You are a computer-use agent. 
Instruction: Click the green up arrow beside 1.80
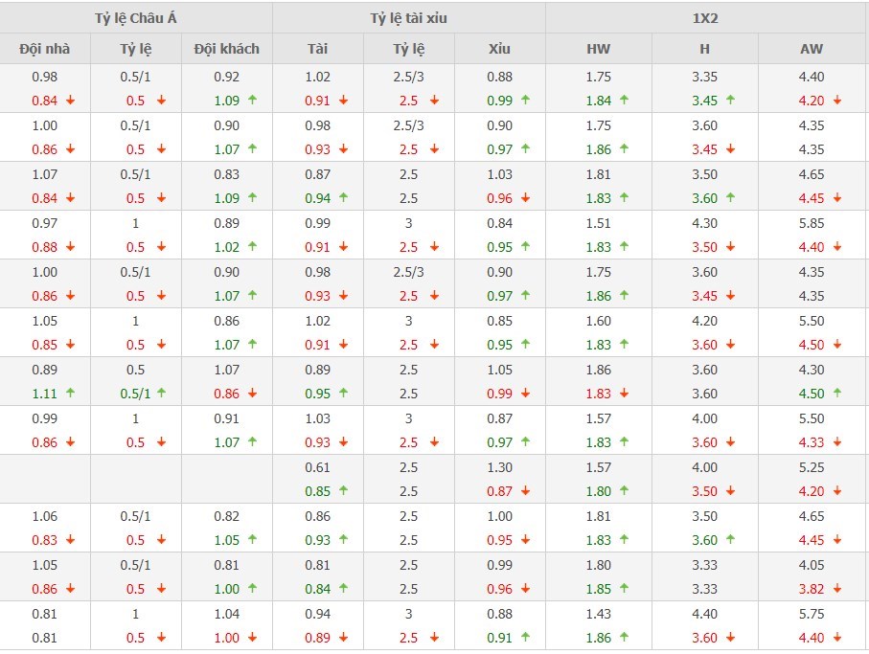tap(624, 491)
